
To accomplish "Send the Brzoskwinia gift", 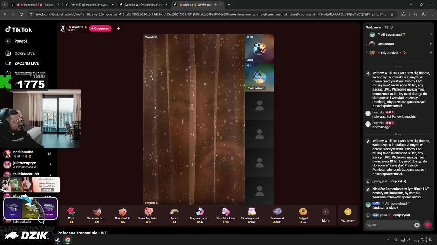I will pyautogui.click(x=123, y=215).
